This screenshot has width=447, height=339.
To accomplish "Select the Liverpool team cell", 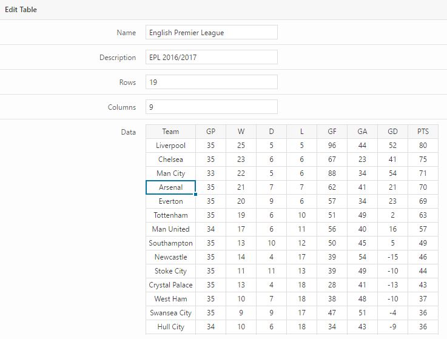I will [170, 146].
